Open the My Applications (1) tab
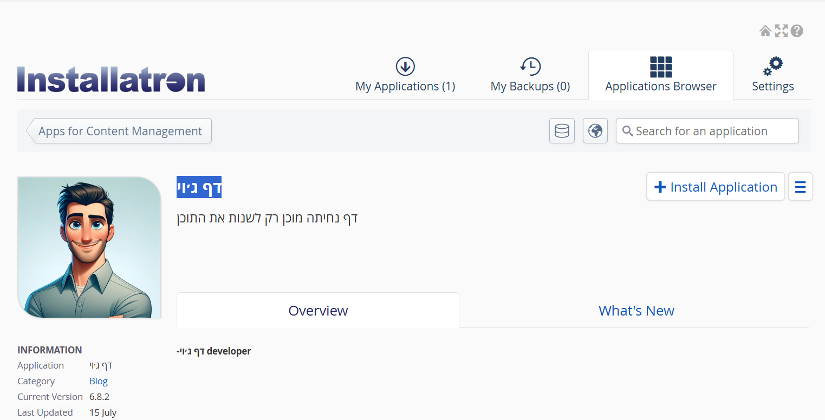 [x=405, y=75]
